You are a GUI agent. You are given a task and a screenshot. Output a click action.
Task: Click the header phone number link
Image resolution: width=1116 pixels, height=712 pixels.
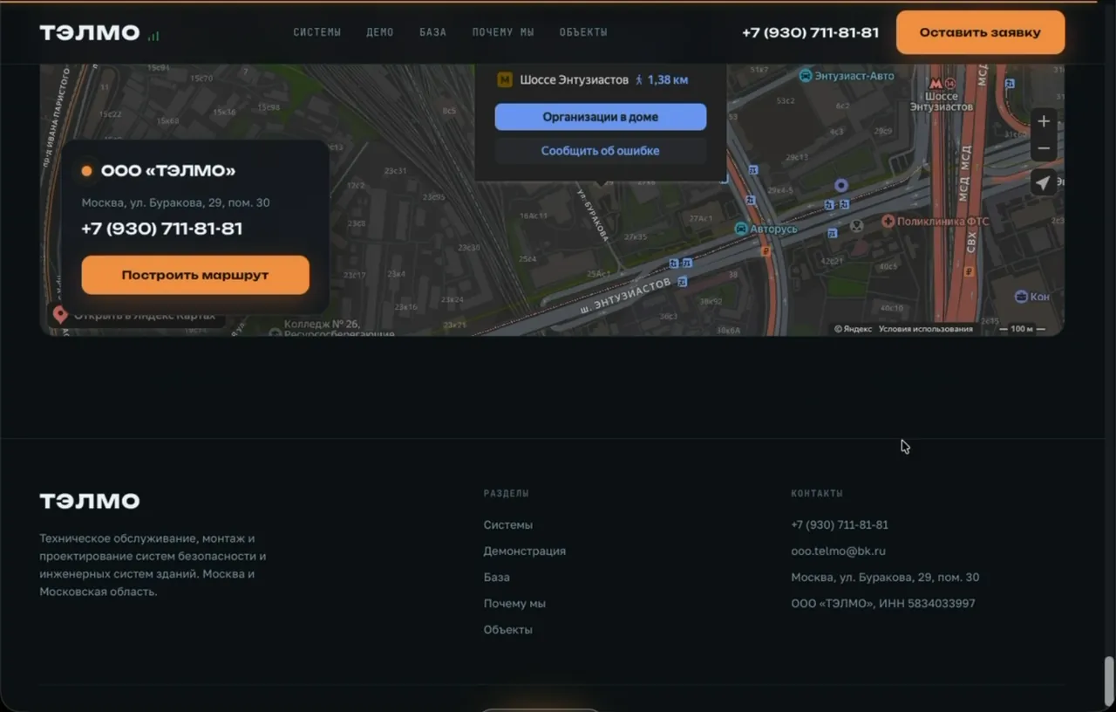810,32
